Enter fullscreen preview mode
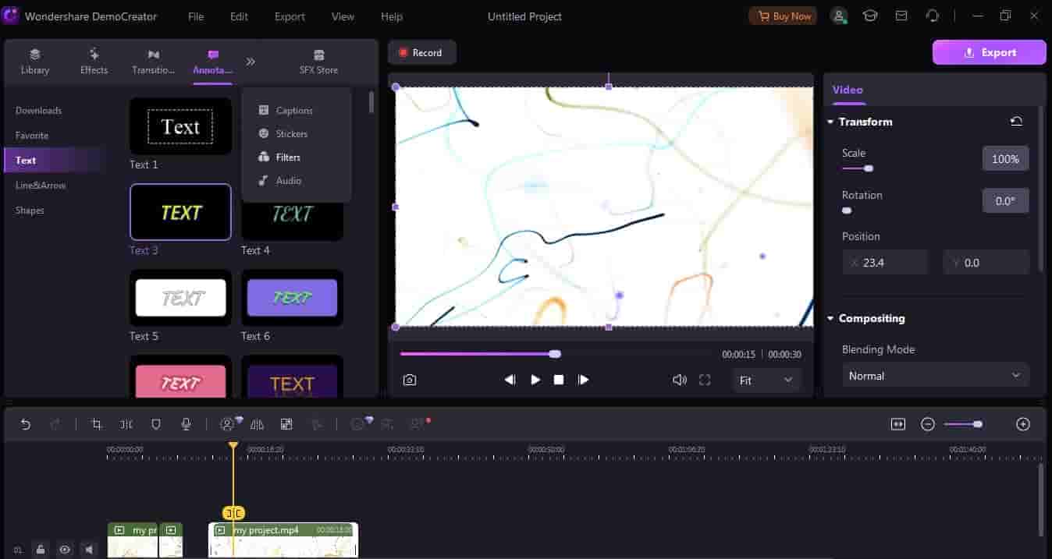 coord(705,380)
